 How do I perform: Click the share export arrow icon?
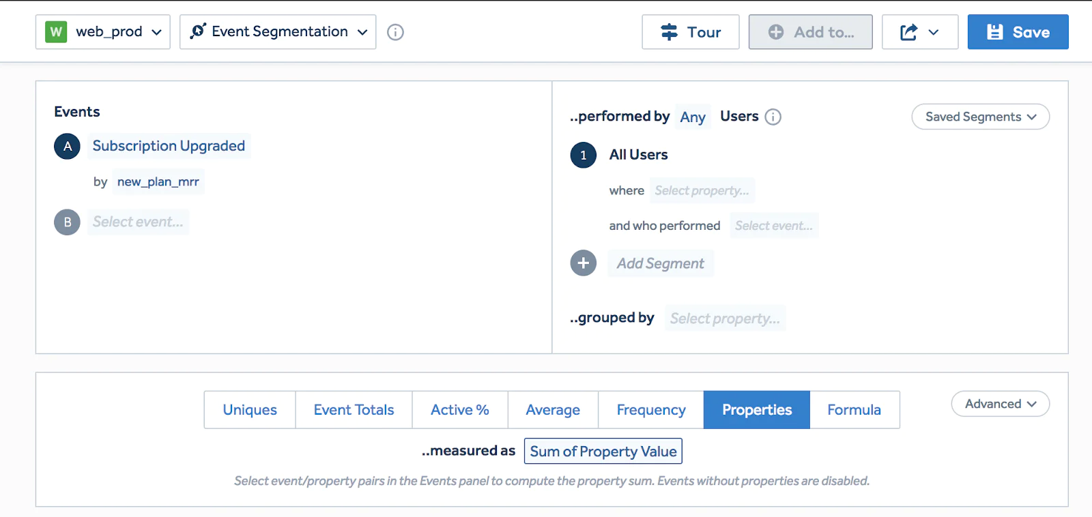[x=908, y=32]
